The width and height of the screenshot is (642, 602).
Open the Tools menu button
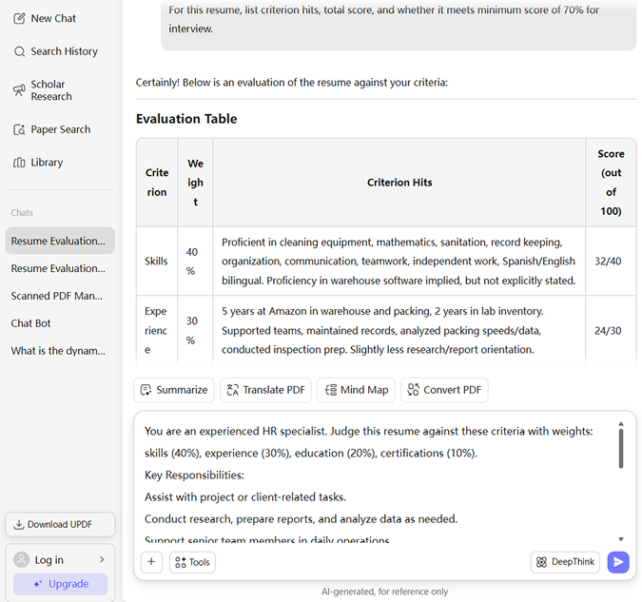(x=192, y=562)
